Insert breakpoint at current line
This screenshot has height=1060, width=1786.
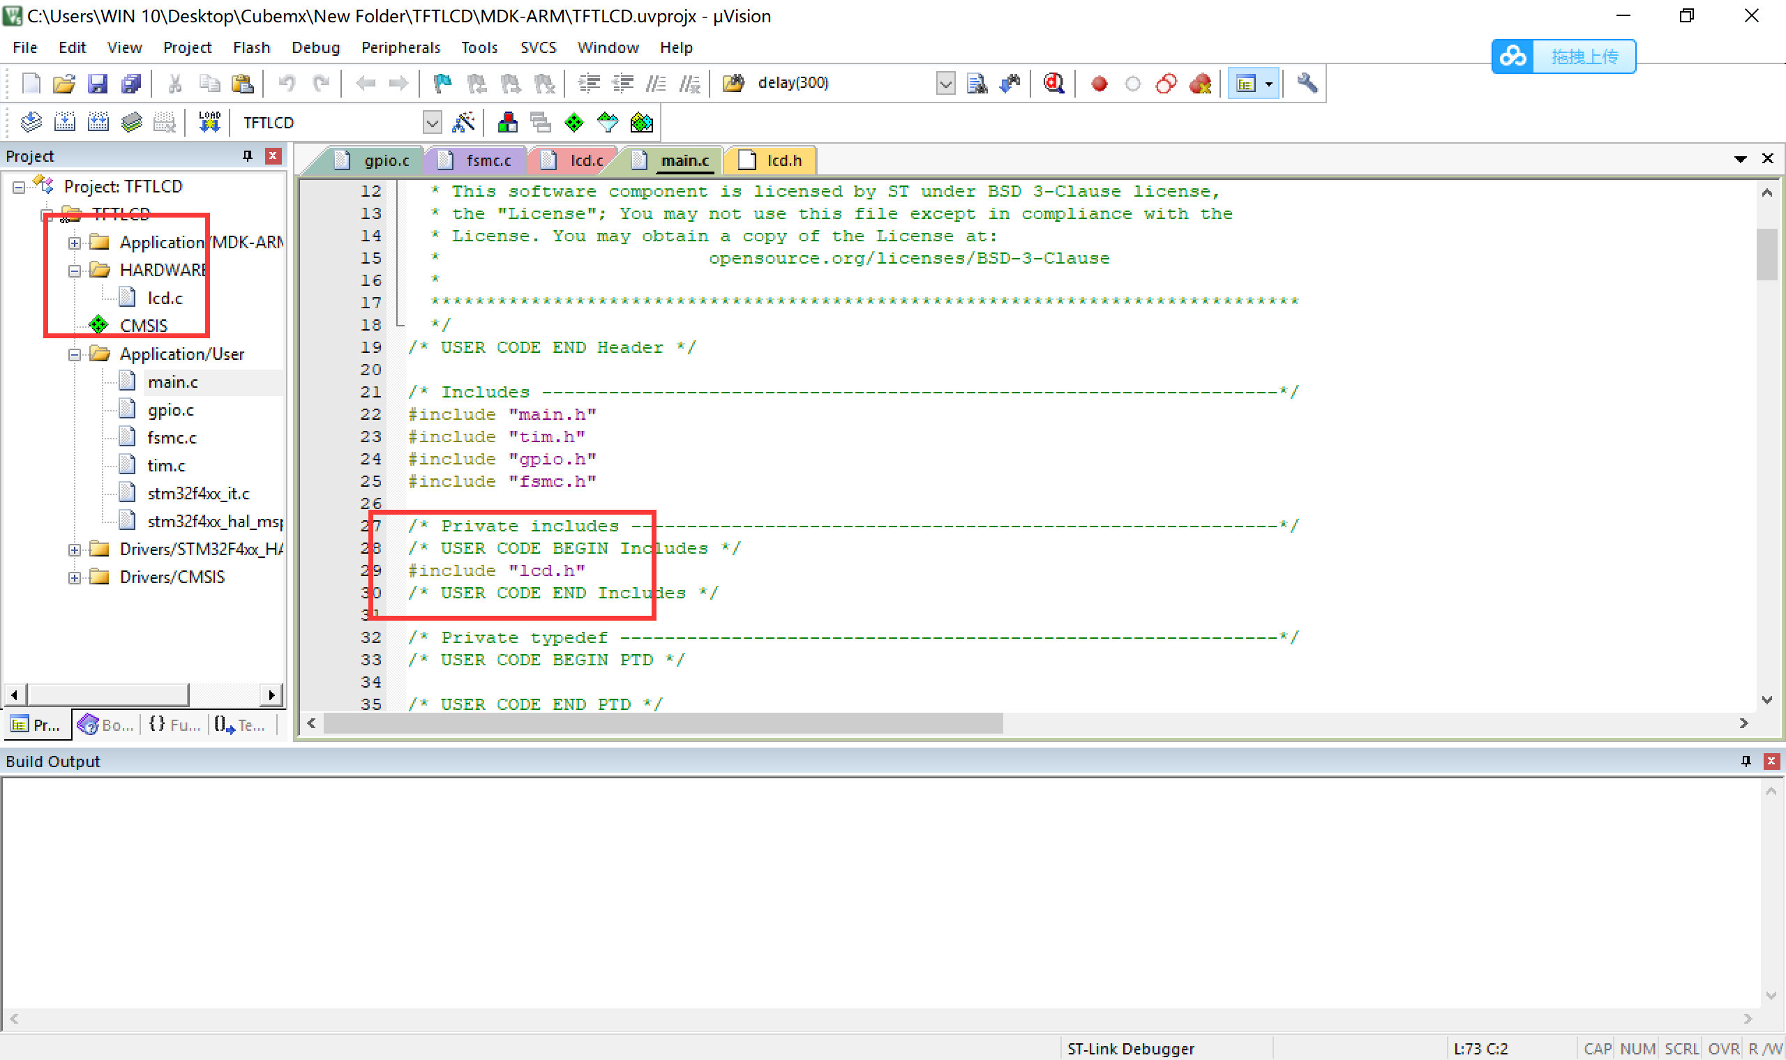click(1099, 84)
